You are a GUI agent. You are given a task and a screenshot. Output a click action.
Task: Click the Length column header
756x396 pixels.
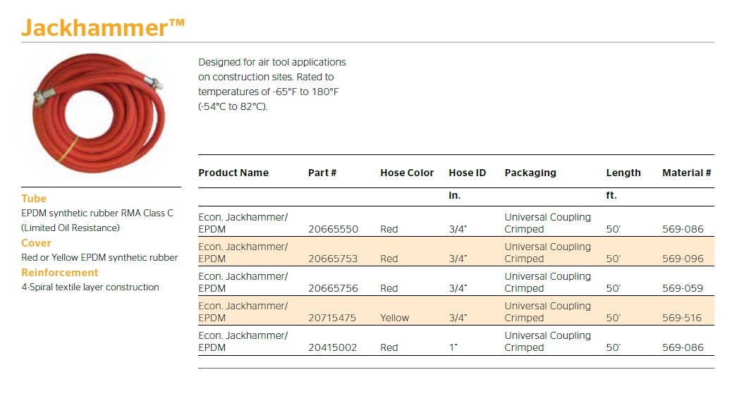623,173
